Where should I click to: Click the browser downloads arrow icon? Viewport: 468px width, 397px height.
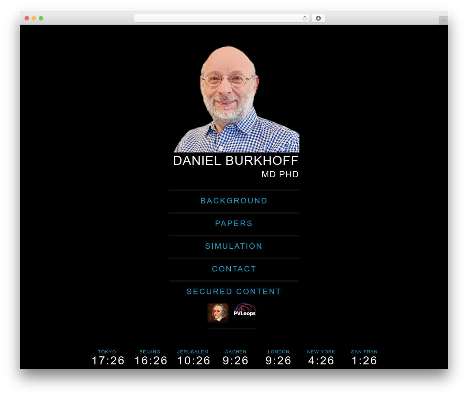[x=318, y=18]
